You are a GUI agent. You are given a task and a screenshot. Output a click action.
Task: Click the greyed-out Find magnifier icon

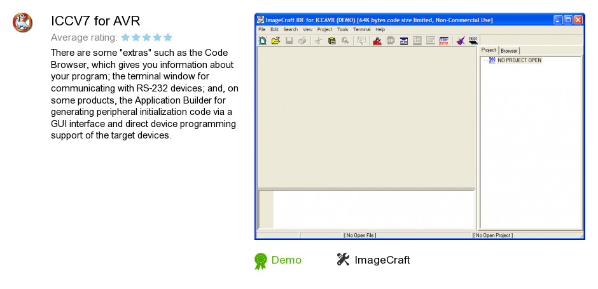click(x=361, y=41)
